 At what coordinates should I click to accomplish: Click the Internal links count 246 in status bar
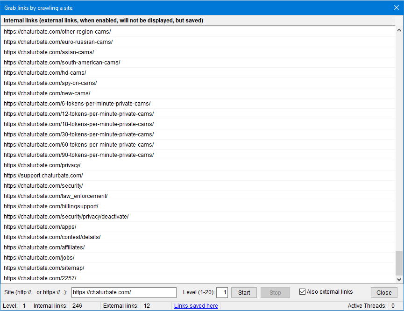point(77,306)
